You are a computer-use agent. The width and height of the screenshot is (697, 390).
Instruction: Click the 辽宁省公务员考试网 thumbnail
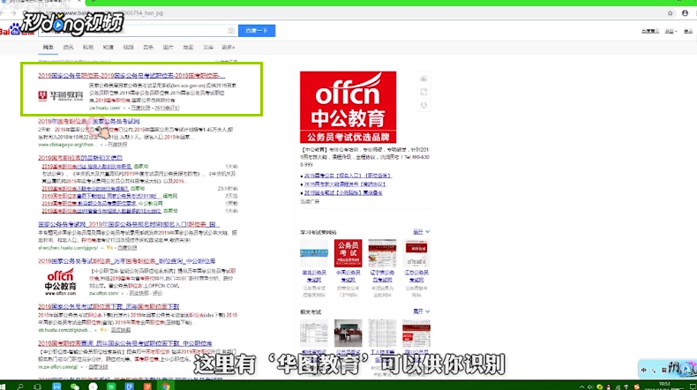[382, 253]
